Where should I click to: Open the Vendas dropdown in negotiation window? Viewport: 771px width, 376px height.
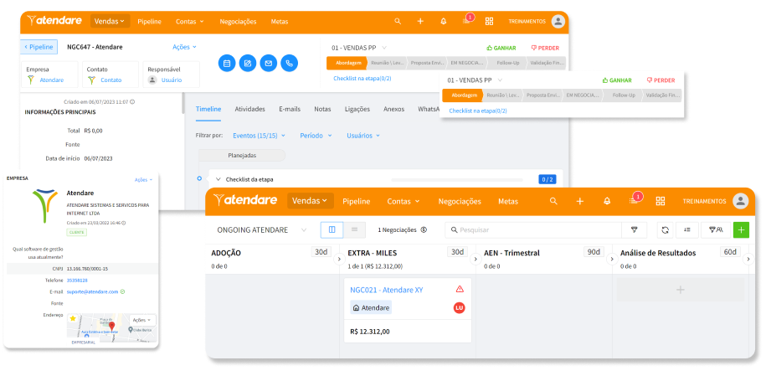[x=111, y=21]
